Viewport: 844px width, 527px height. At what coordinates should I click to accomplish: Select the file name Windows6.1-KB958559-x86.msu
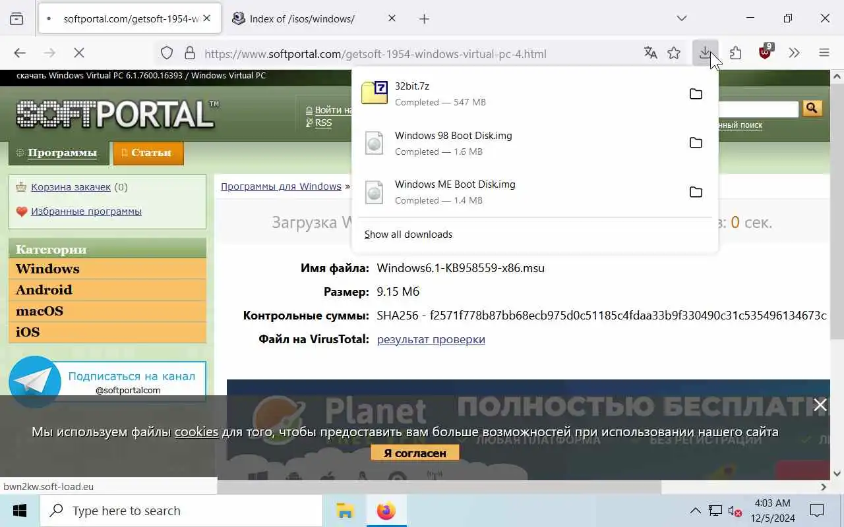click(x=460, y=268)
